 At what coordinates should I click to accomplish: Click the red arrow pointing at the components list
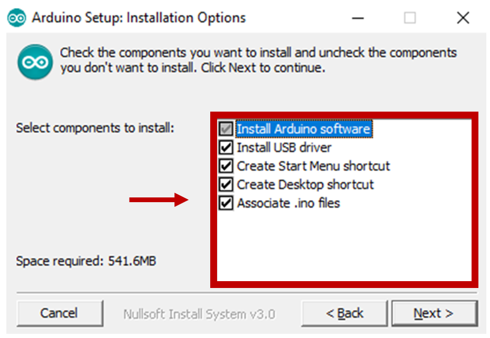click(x=159, y=200)
